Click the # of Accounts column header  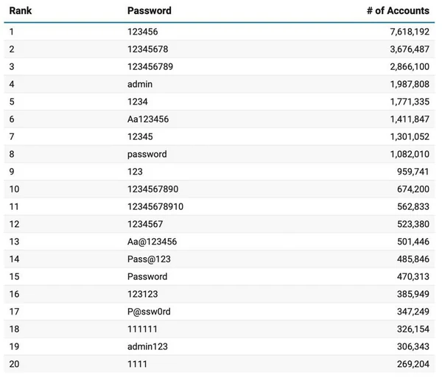click(398, 11)
